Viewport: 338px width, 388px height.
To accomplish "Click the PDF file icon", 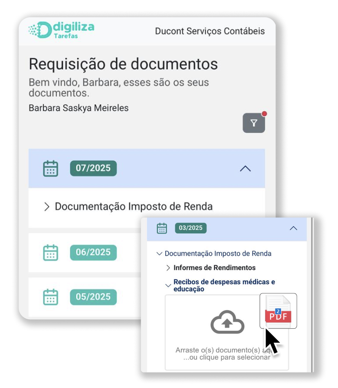I will [x=278, y=311].
